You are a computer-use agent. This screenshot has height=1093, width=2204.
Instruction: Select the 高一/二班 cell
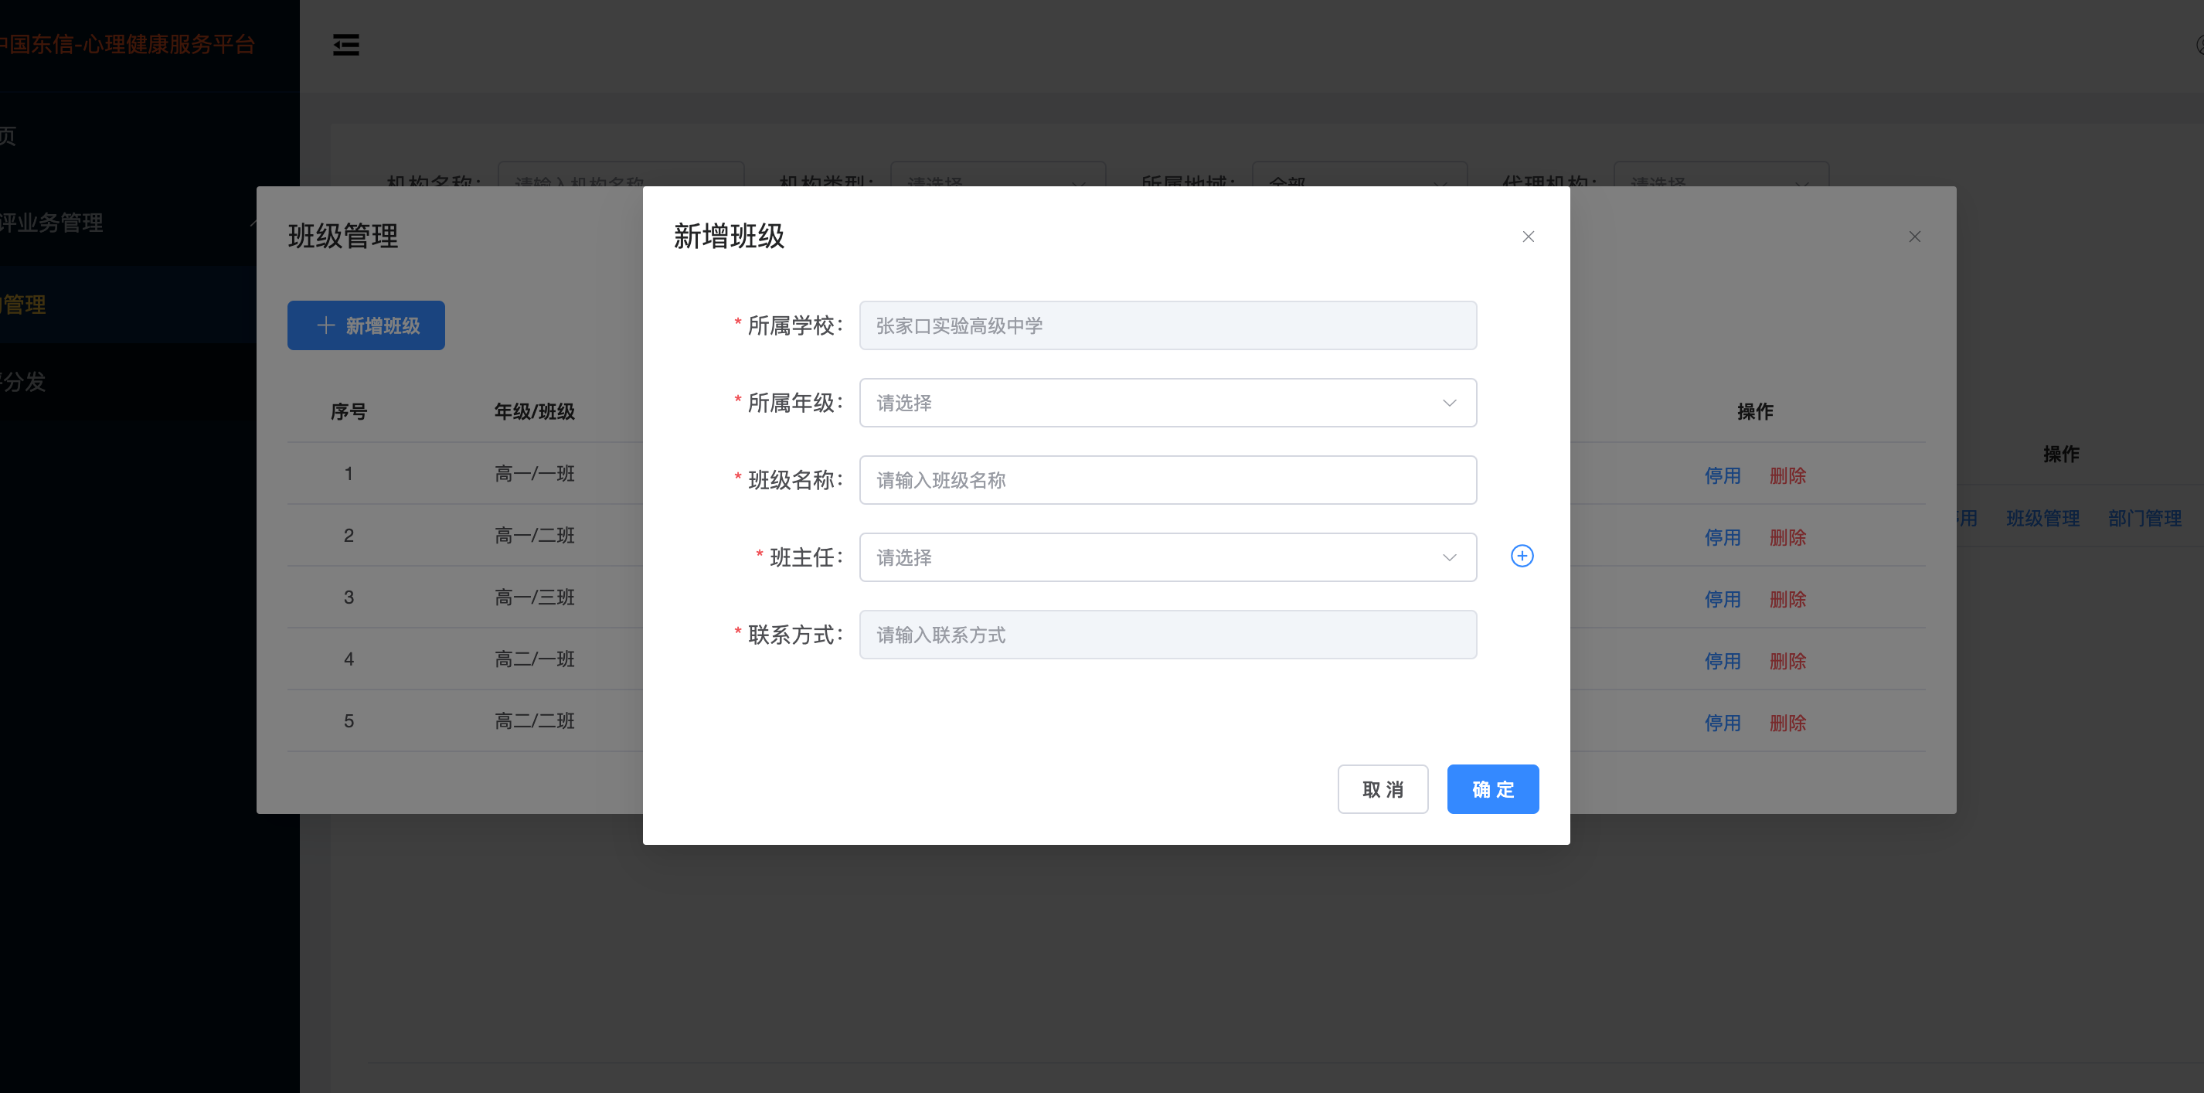pos(535,536)
